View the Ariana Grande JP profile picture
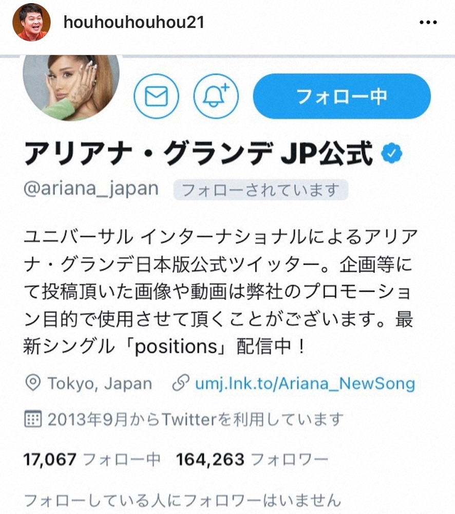The height and width of the screenshot is (514, 455). (71, 87)
